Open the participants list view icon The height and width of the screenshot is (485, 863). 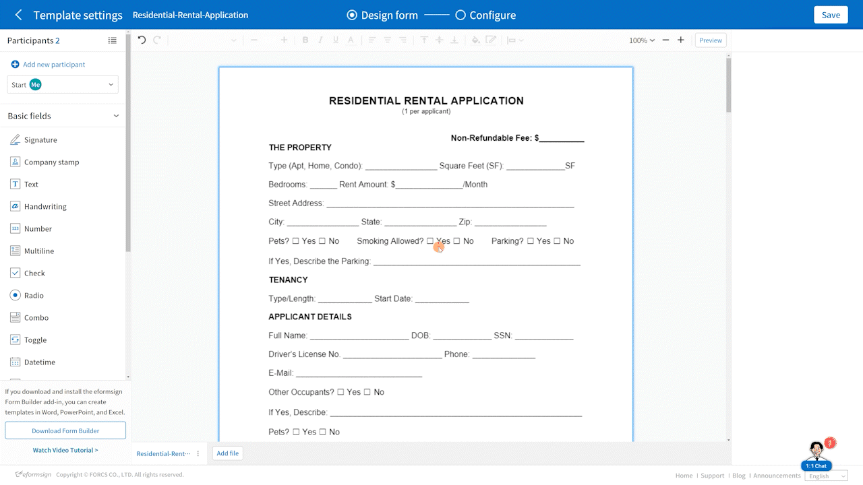[113, 40]
